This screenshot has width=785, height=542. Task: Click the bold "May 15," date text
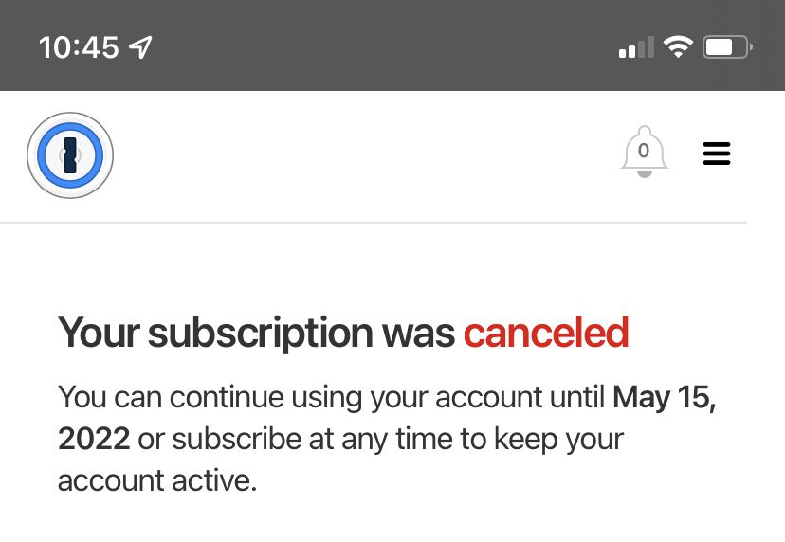(x=664, y=397)
